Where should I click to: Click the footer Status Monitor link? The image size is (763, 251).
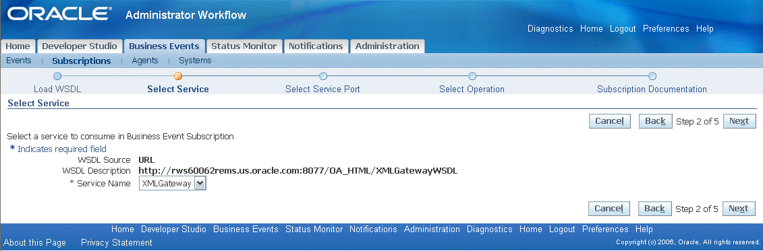(314, 229)
